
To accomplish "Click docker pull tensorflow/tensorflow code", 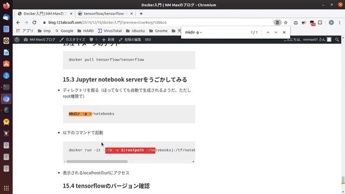I will 106,60.
